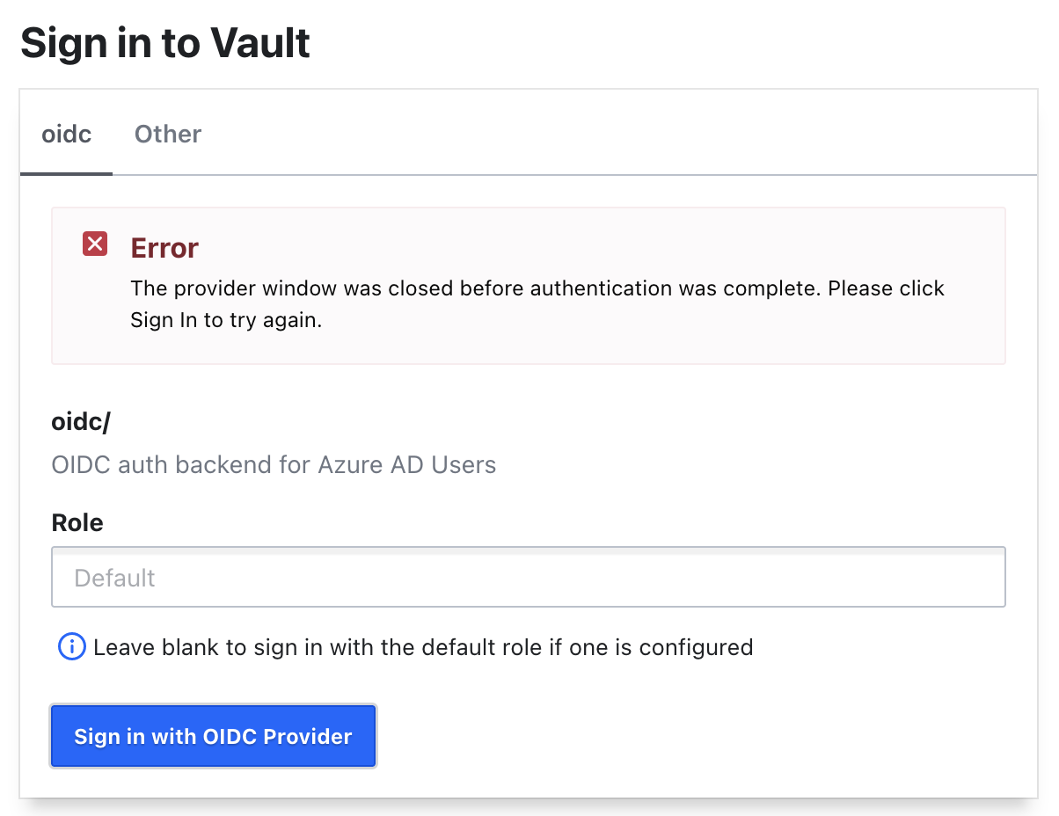This screenshot has height=816, width=1059.
Task: Click the Sign in to Vault title
Action: pos(165,41)
